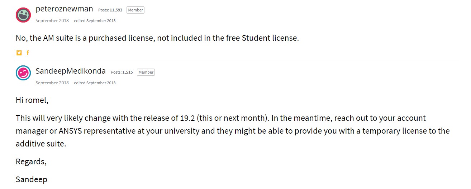Share the post via Facebook icon
Screen dimensions: 471x189
(28, 53)
